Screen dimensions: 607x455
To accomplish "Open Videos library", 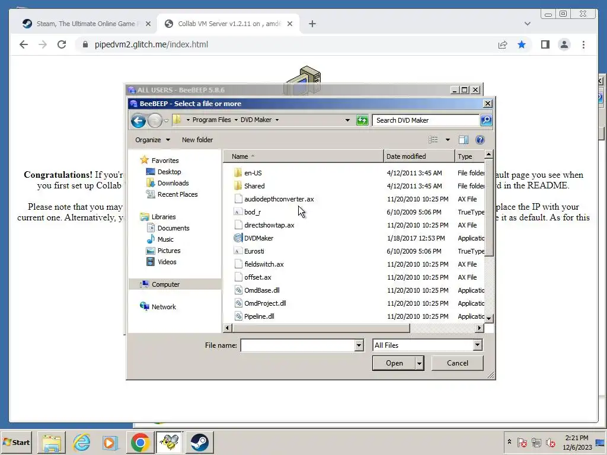I will [167, 262].
